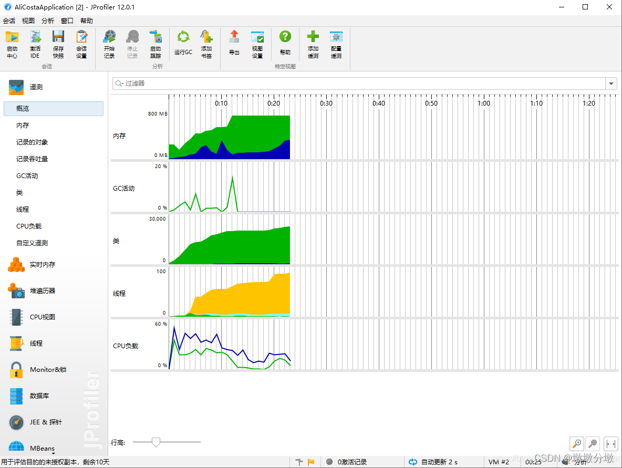Adjust the 行高 row height slider
622x468 pixels.
click(155, 442)
